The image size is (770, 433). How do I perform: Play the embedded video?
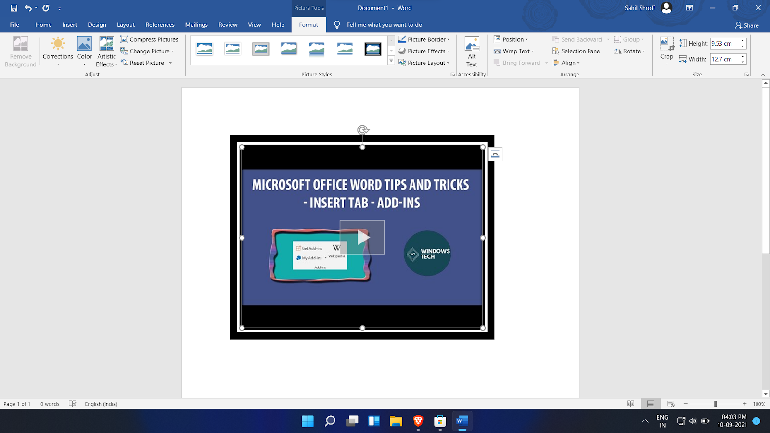[x=362, y=237]
